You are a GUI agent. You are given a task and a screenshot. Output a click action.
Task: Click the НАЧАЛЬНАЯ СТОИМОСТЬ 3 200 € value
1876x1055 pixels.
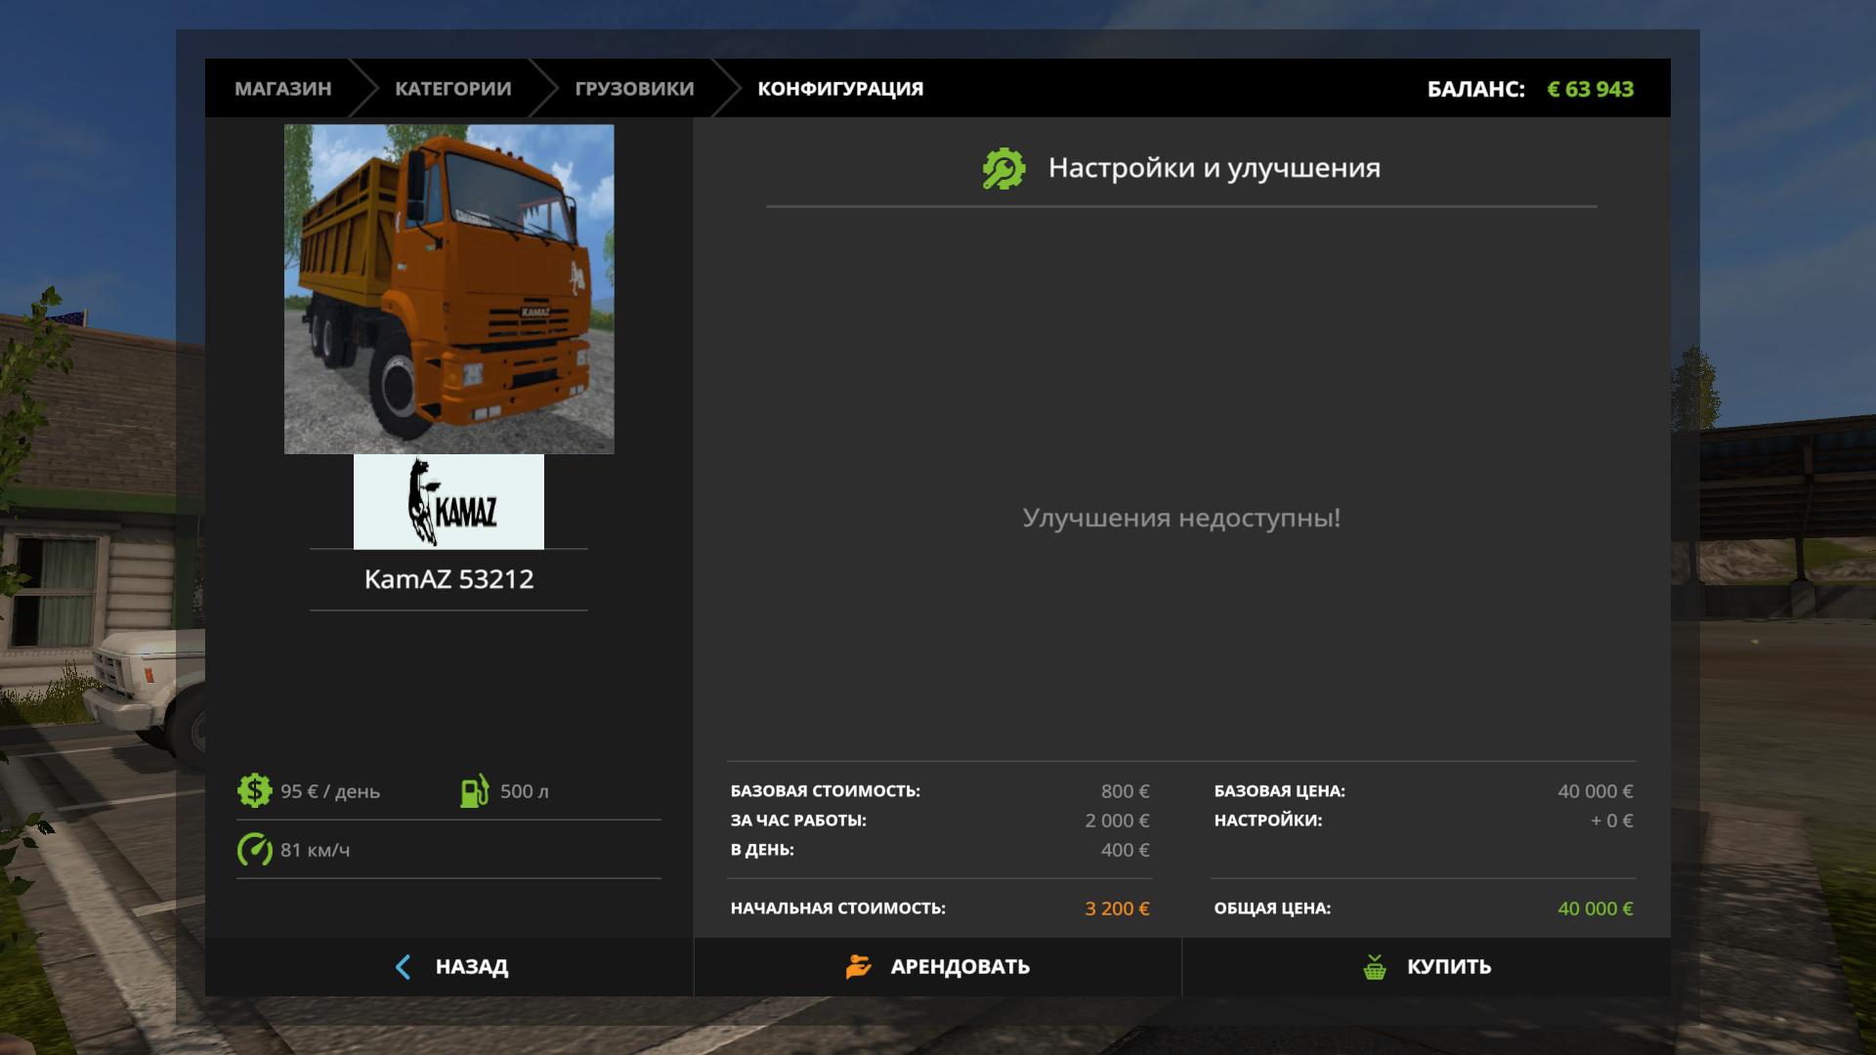pyautogui.click(x=1117, y=908)
